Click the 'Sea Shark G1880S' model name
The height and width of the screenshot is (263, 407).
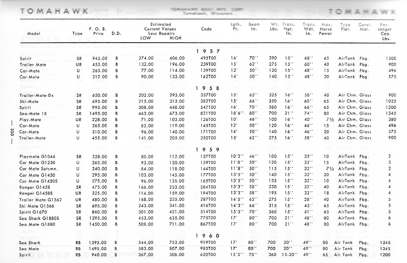(39, 218)
